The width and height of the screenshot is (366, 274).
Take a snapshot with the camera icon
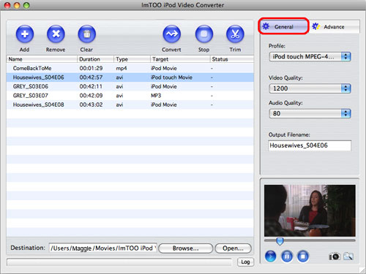coord(335,256)
